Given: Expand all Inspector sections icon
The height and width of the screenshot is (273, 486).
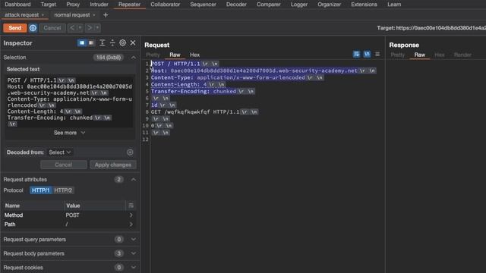Looking at the screenshot, I should pos(102,42).
